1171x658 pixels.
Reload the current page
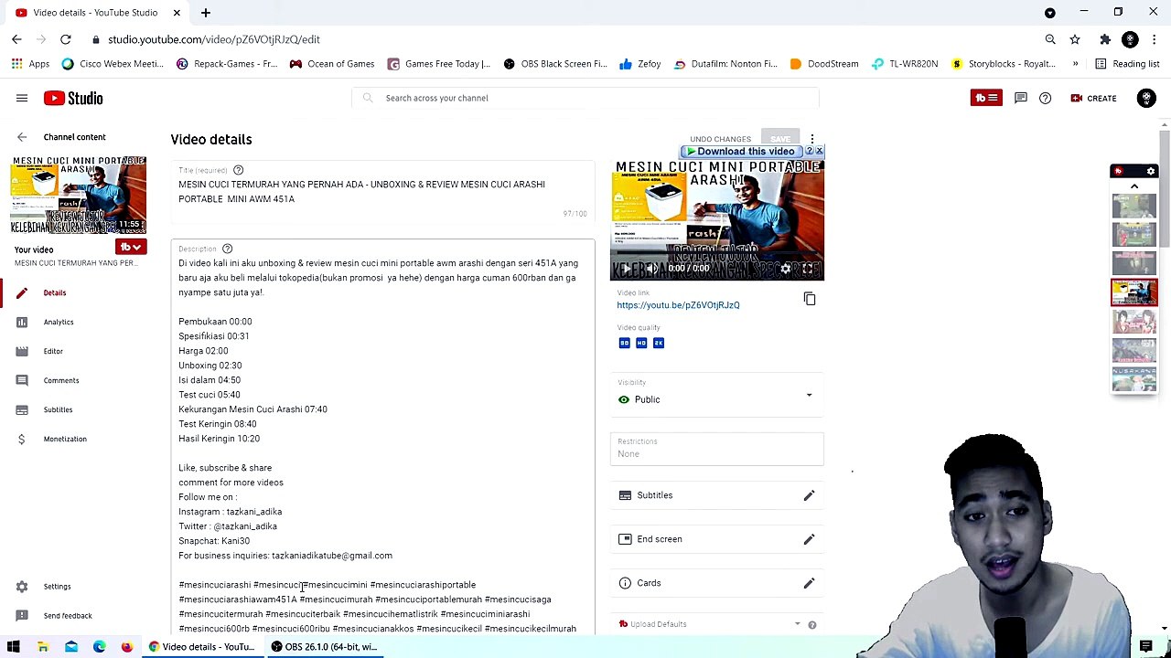coord(66,39)
